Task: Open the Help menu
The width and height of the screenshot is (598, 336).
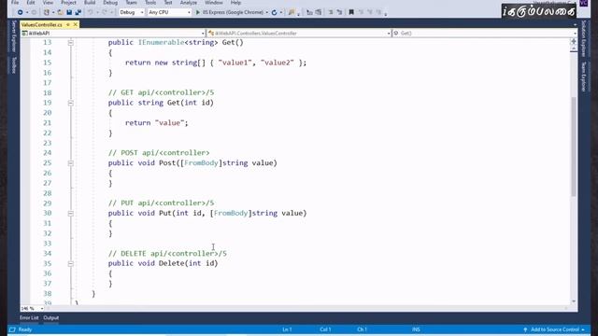Action: point(235,3)
